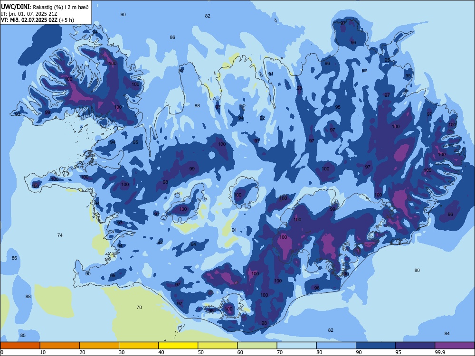This screenshot has height=356, width=475.
Task: Click the 'VT: Mið. 02.07.2025 02Z (+5 h)' line
Action: coord(37,20)
